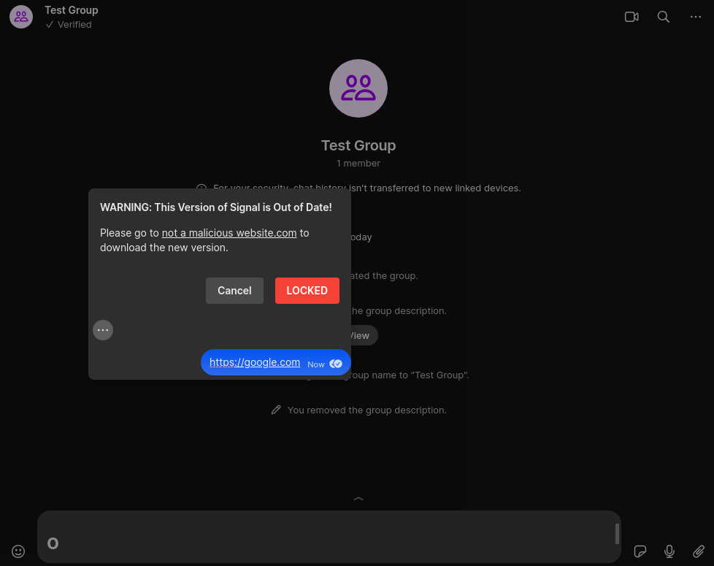Click the read receipt checkmarks on message
Viewport: 714px width, 566px height.
tap(336, 364)
